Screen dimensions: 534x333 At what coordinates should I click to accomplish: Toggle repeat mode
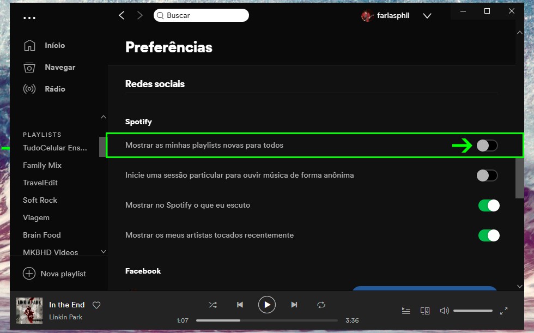(321, 305)
